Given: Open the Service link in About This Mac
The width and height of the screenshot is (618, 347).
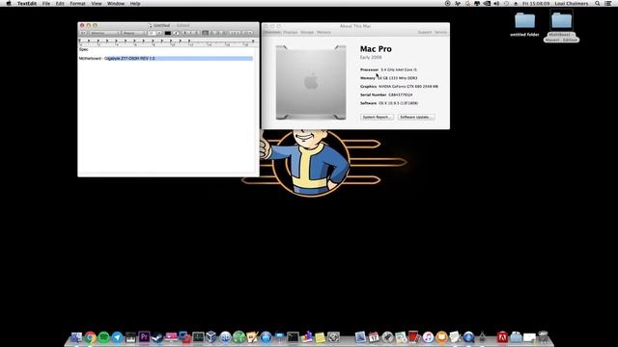Looking at the screenshot, I should coord(440,32).
